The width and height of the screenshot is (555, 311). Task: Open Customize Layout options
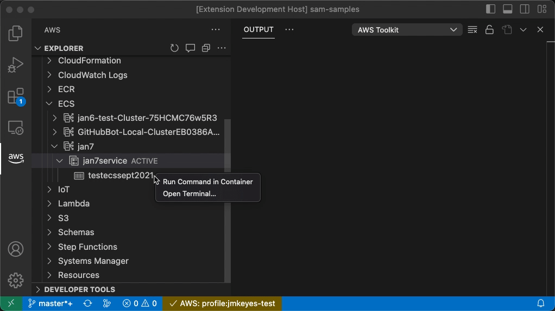click(542, 9)
